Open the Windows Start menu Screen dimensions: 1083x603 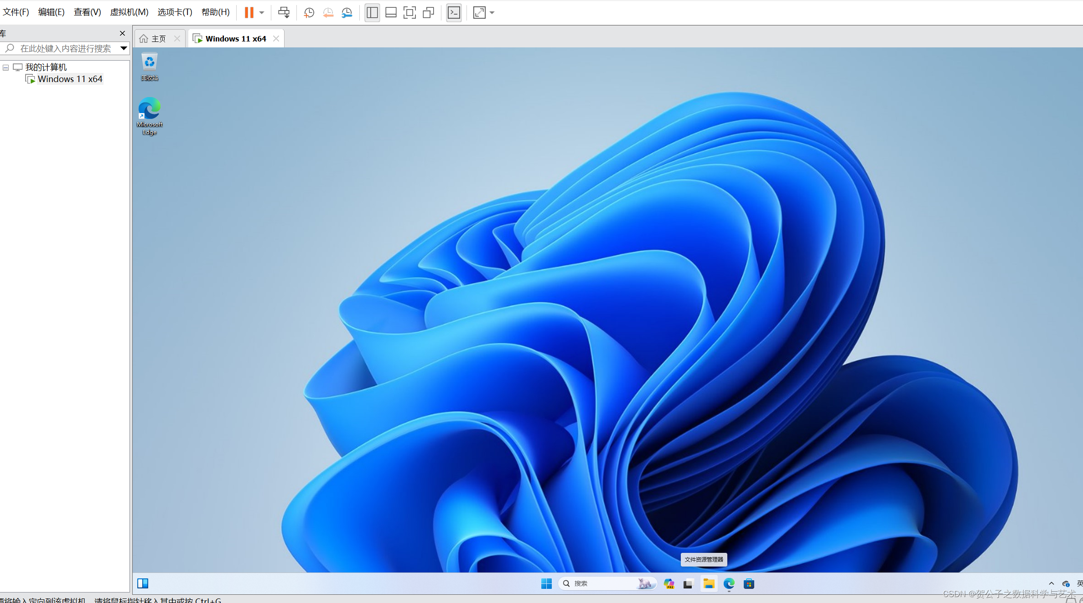[546, 584]
